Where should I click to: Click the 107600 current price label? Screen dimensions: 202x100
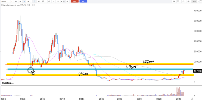pyautogui.click(x=197, y=71)
